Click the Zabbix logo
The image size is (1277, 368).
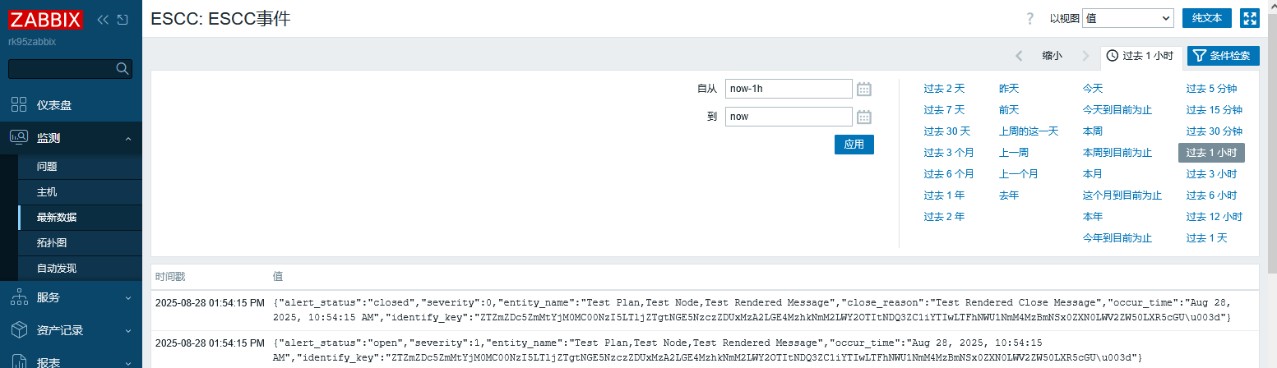[x=46, y=19]
